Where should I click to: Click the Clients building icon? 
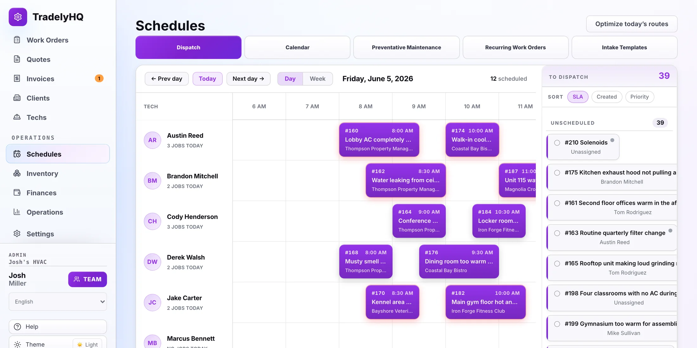pyautogui.click(x=17, y=98)
